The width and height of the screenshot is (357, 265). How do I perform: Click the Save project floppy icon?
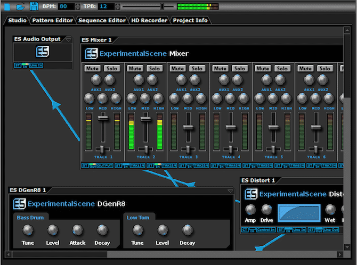pos(34,6)
